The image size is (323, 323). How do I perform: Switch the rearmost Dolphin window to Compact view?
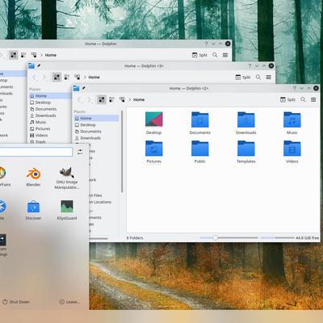[x=23, y=55]
